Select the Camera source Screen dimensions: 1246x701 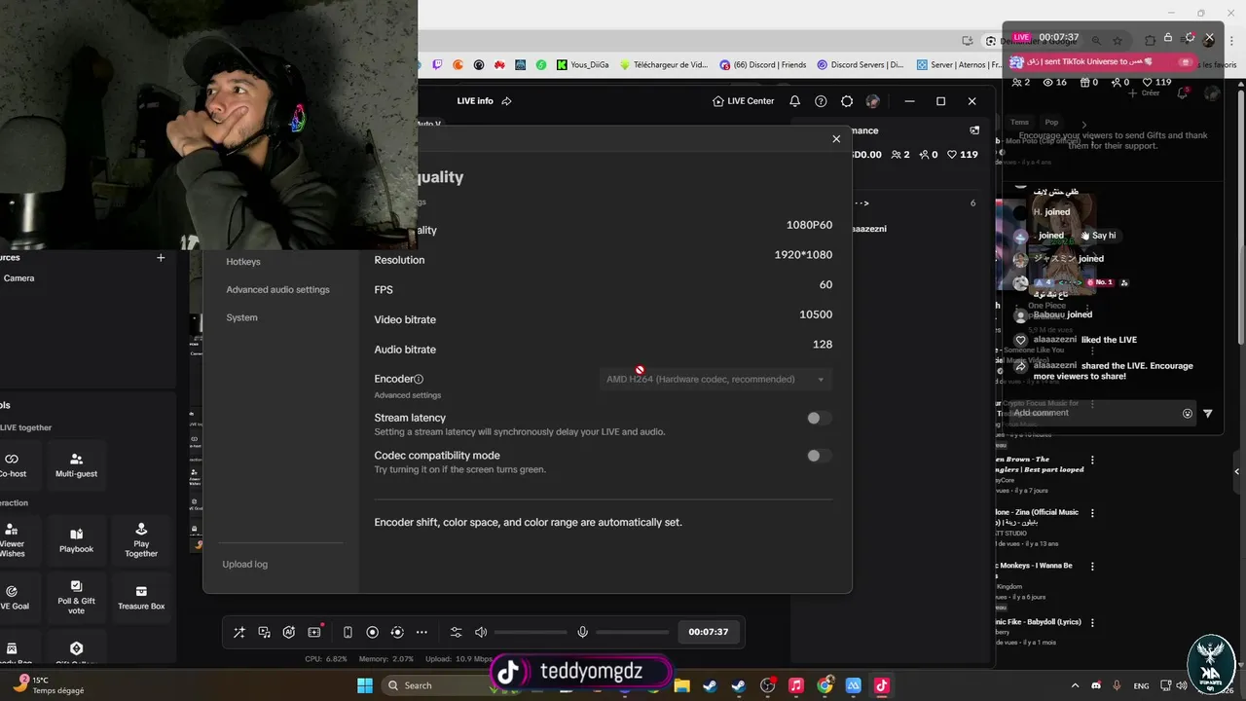pyautogui.click(x=18, y=278)
